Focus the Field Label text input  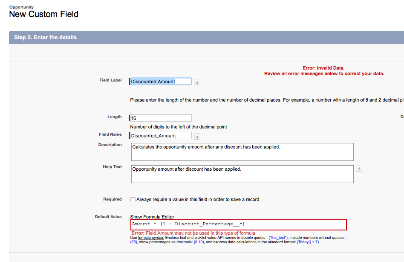[161, 82]
